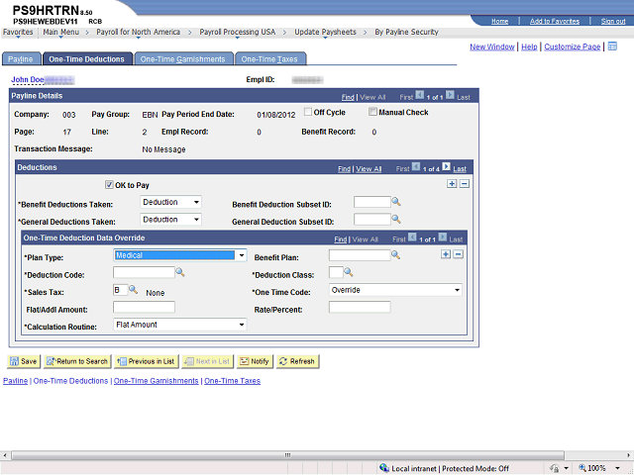The height and width of the screenshot is (475, 634).
Task: Delete One-Time Deduction Data Override row
Action: coord(458,254)
